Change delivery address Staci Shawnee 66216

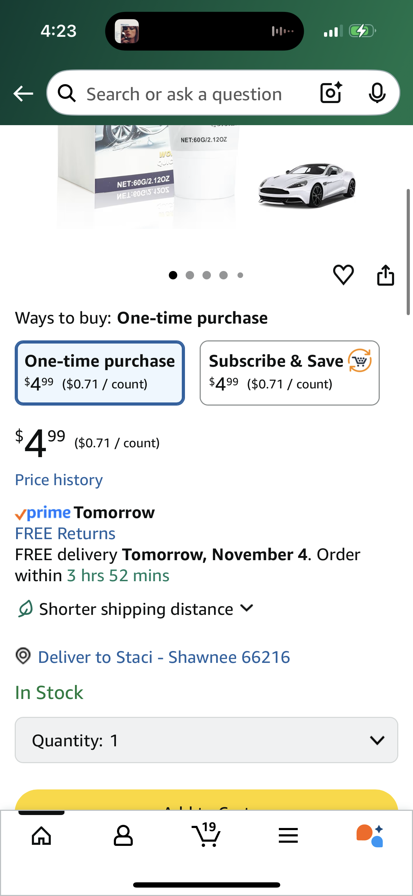click(164, 657)
